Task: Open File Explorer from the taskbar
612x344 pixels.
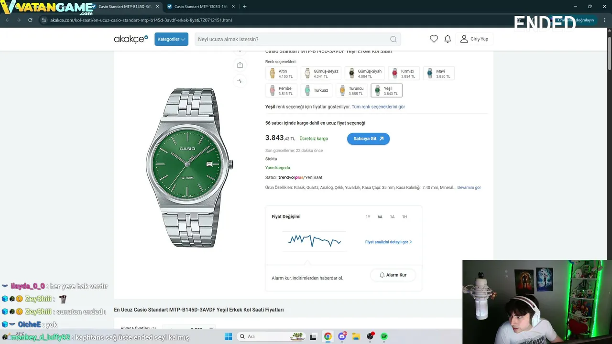Action: [x=356, y=336]
